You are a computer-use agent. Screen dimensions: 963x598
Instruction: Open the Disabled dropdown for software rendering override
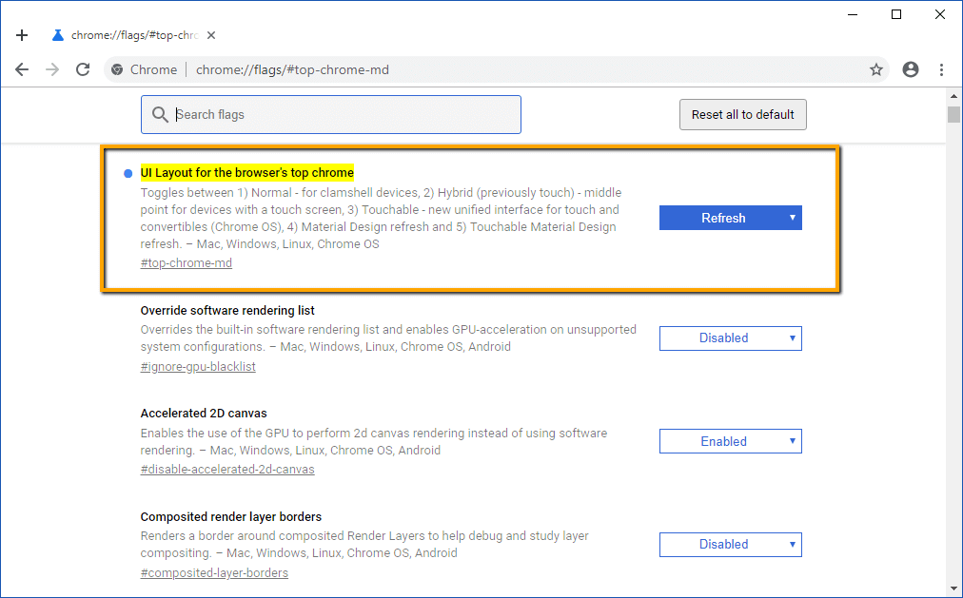pos(730,338)
